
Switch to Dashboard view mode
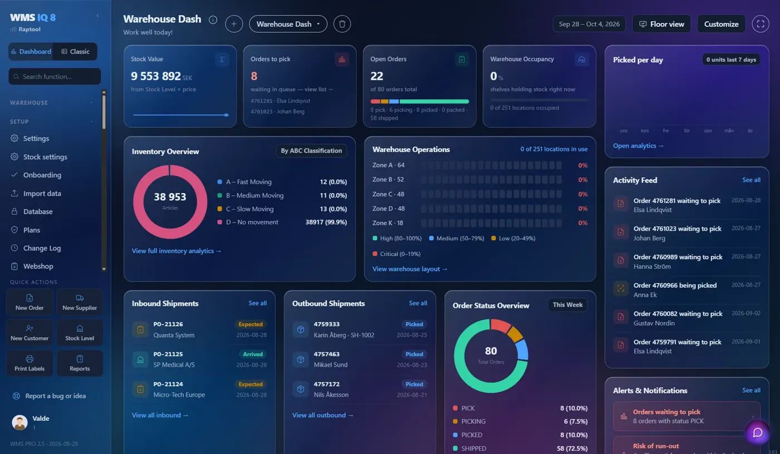coord(31,52)
